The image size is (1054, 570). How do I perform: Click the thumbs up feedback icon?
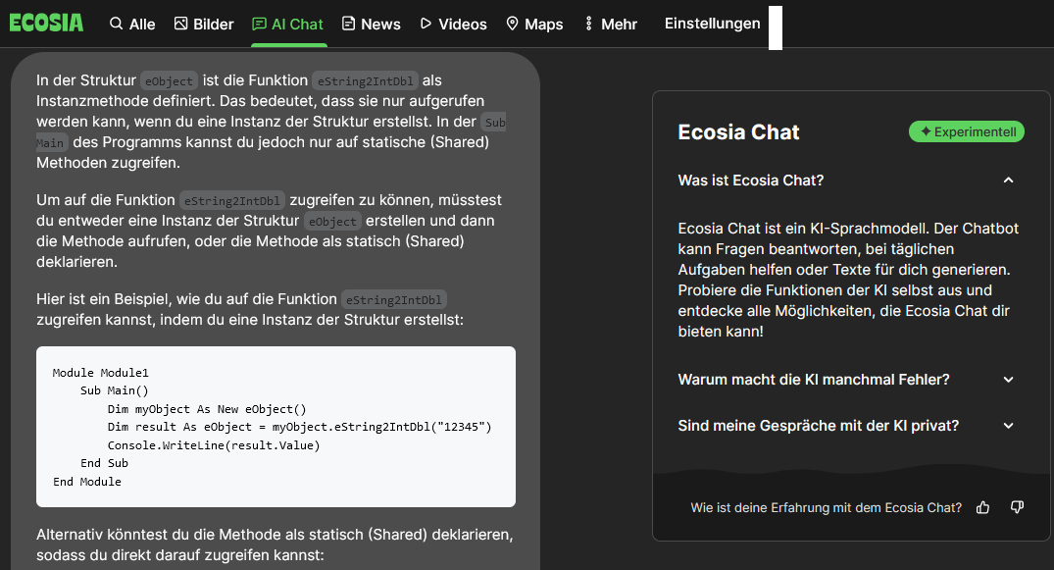[x=982, y=507]
